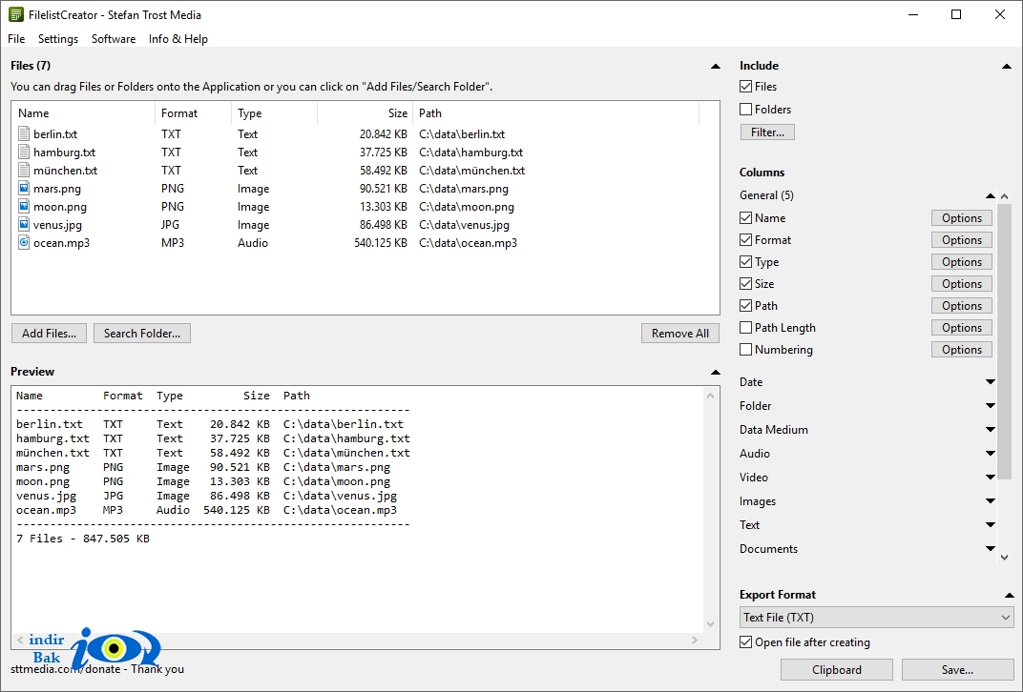
Task: Enable the Folders include checkbox
Action: pyautogui.click(x=745, y=109)
